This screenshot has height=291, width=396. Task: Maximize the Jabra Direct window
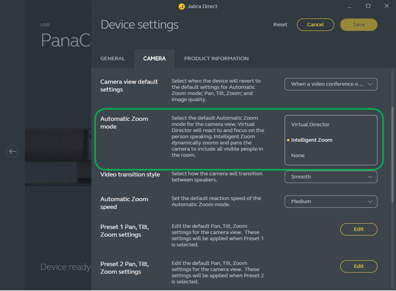(368, 6)
